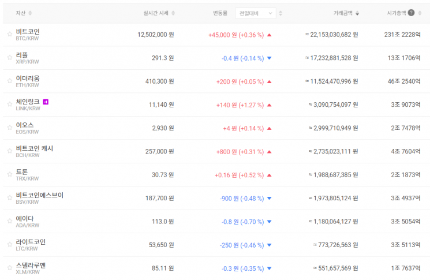Click the TRX price 30.73 원
This screenshot has height=280, width=430.
click(x=163, y=175)
